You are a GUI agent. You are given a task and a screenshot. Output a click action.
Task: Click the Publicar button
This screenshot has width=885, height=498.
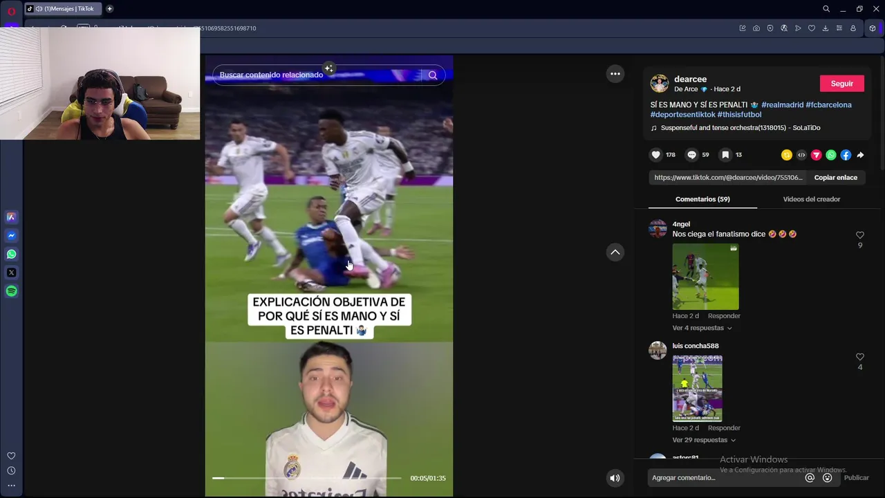[856, 478]
